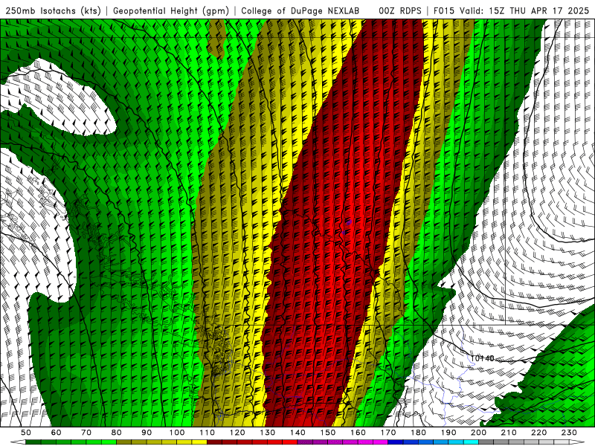Click the gray band of the color bar
Screen dimensions: 595x446
tap(524, 442)
